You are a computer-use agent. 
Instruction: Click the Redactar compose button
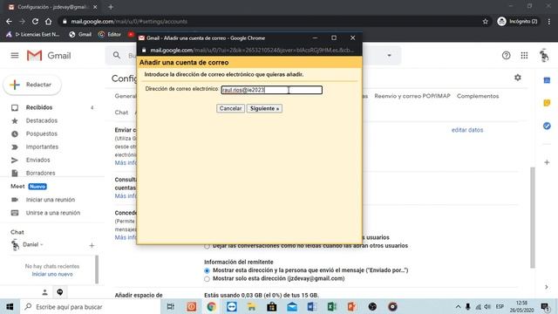click(32, 85)
